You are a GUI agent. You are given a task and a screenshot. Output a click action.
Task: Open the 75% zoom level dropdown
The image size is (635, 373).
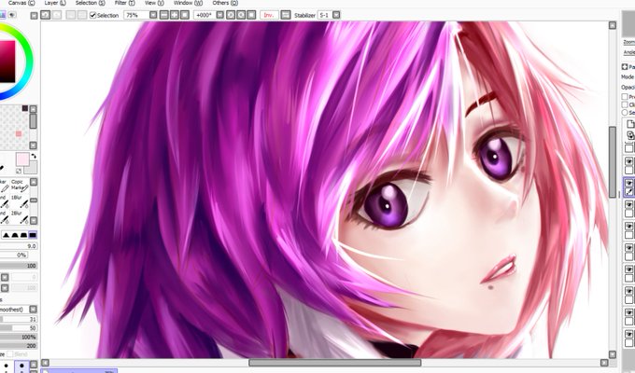pos(153,15)
